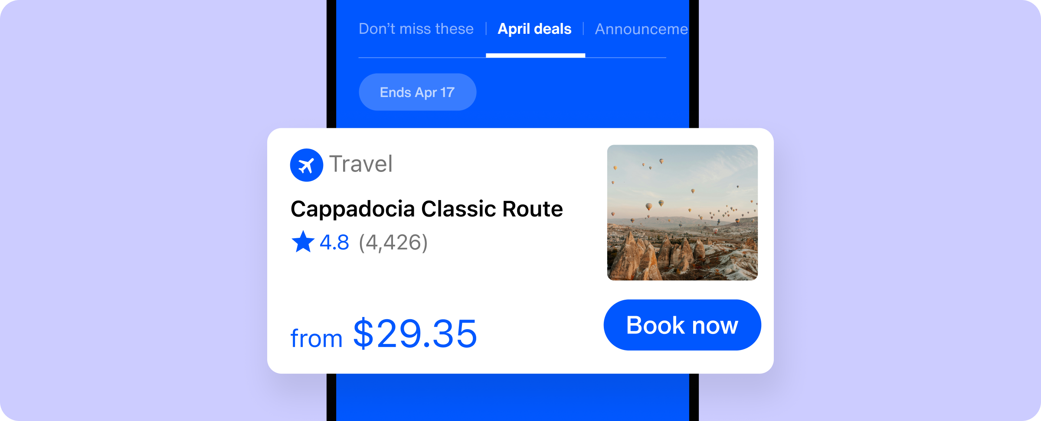This screenshot has width=1041, height=421.
Task: Click the 4.8 rating score
Action: 334,243
